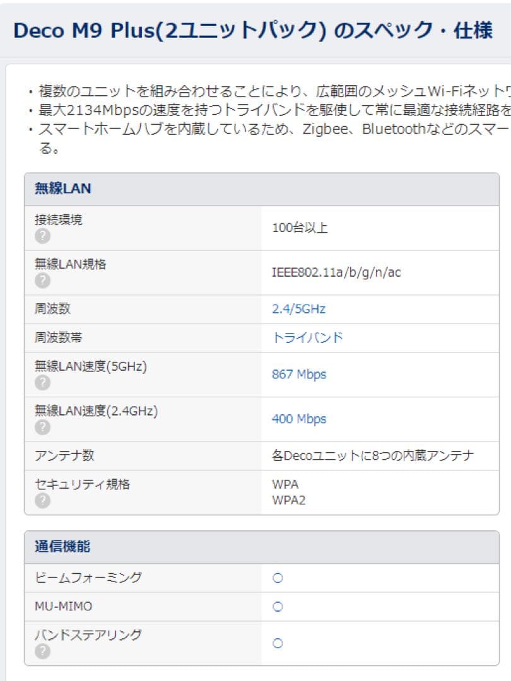
Task: Click the circle mark in MU-MIMO row
Action: pos(278,607)
